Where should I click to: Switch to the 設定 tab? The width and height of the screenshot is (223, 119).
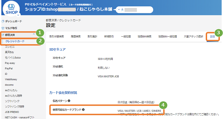pos(212,37)
